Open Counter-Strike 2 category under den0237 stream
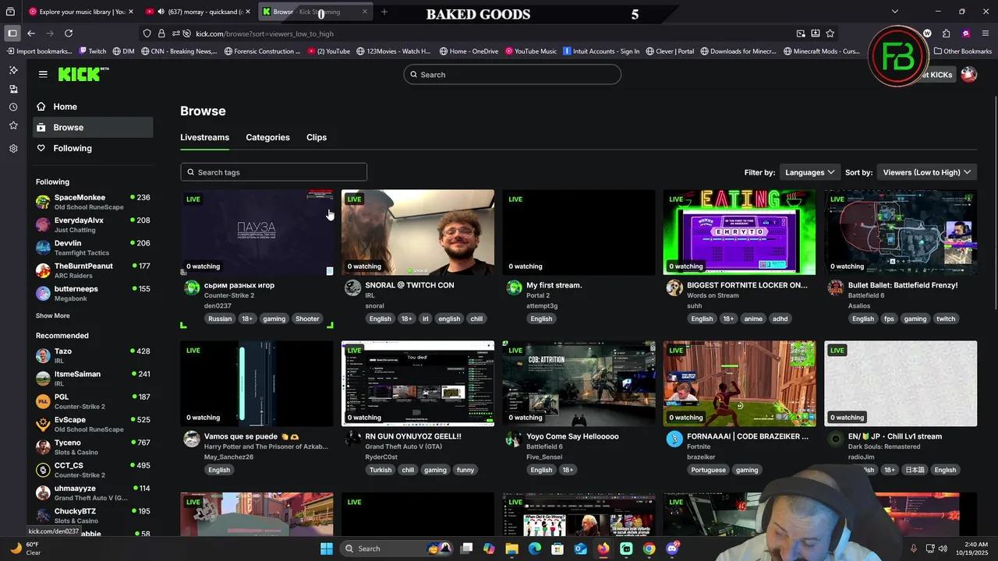The height and width of the screenshot is (561, 998). [x=229, y=295]
